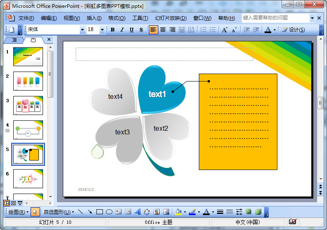327x230 pixels.
Task: Click the Insert WordArt icon
Action: click(138, 212)
